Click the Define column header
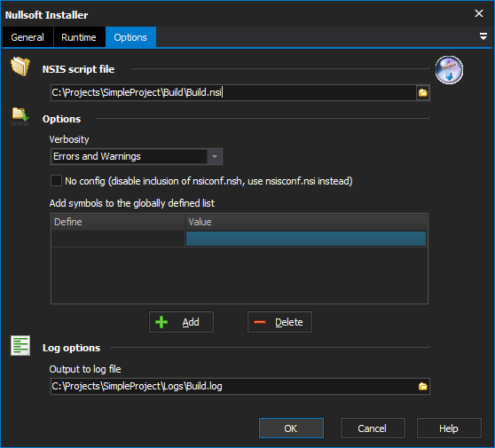 point(118,222)
